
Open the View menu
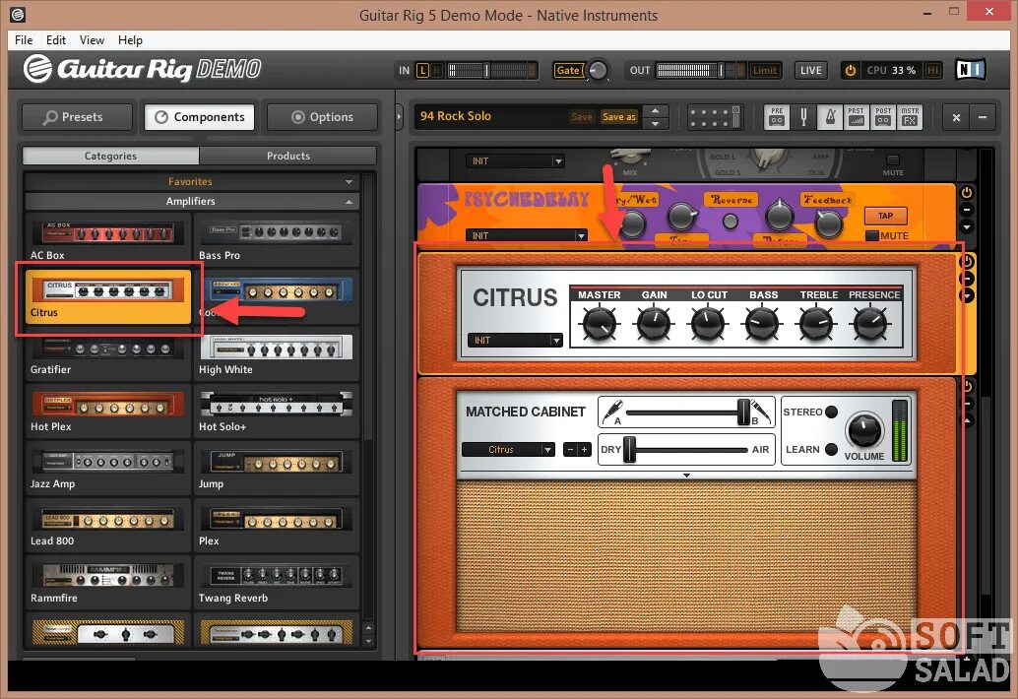(92, 40)
